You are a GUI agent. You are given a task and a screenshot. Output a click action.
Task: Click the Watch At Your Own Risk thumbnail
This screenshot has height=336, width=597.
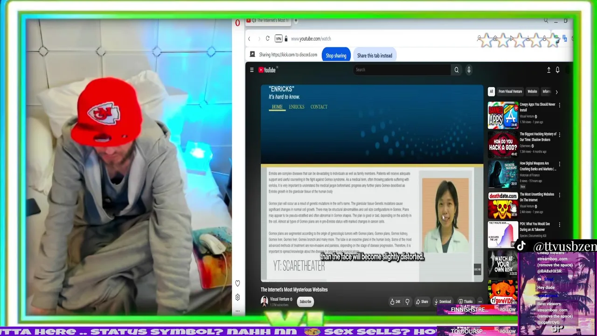tap(503, 264)
